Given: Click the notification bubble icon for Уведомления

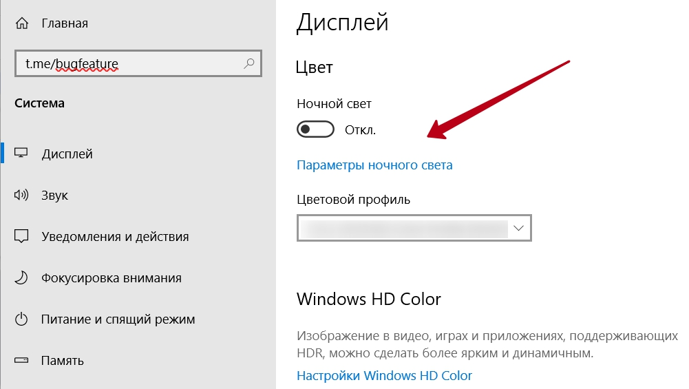Looking at the screenshot, I should click(21, 237).
